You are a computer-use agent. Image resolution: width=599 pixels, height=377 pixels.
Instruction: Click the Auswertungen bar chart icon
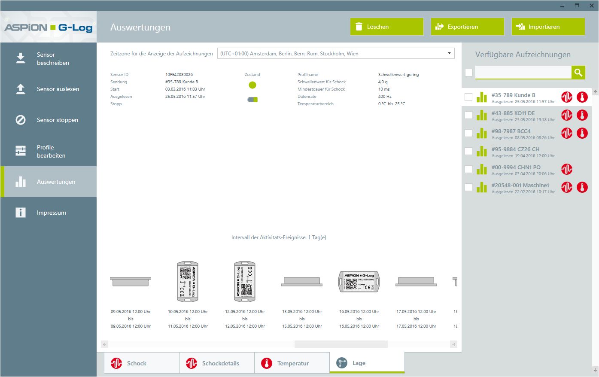pyautogui.click(x=21, y=182)
